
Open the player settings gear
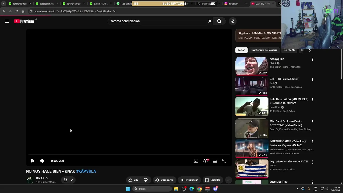pos(206,161)
